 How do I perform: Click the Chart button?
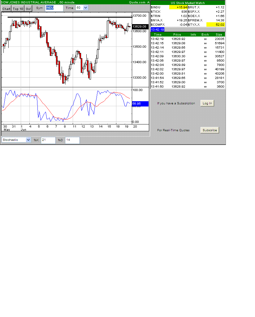[x=6, y=9]
